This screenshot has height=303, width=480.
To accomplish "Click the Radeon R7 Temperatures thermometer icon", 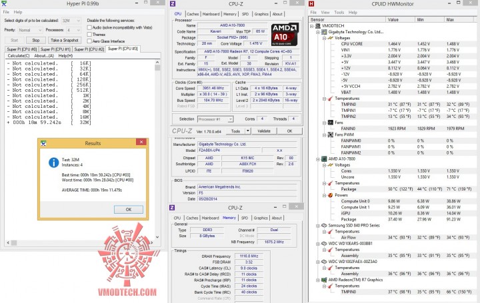I will pyautogui.click(x=331, y=286).
